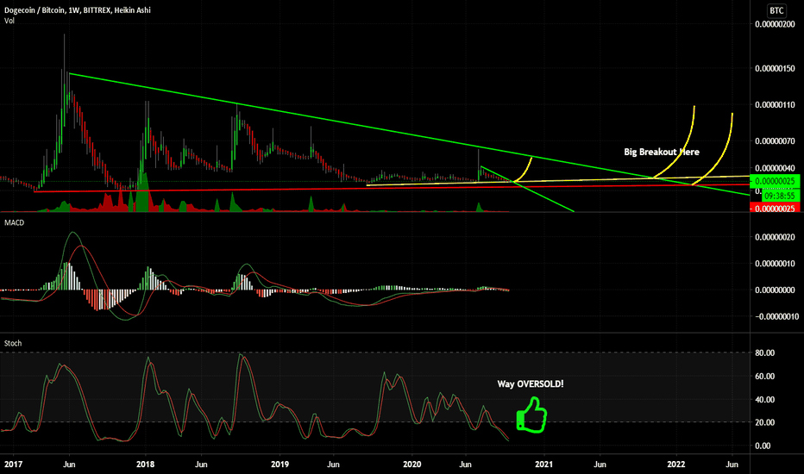
Task: Click the red 0.00000025 price tag
Action: pos(775,208)
